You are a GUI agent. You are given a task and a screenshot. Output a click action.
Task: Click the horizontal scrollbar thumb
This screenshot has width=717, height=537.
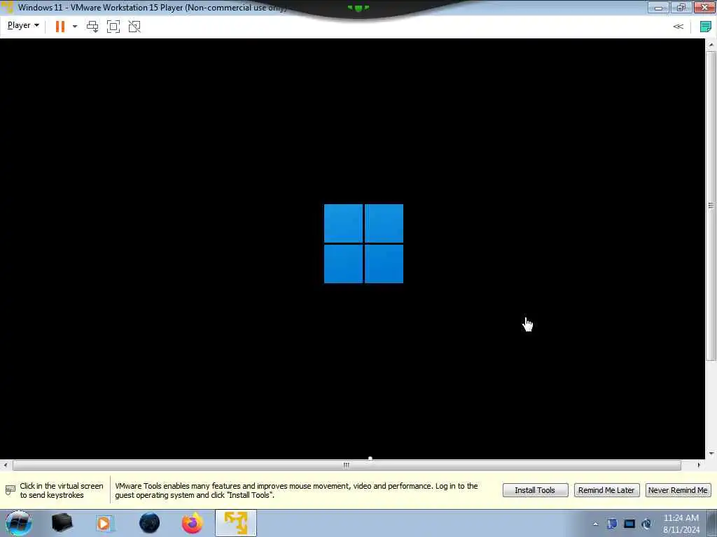click(347, 465)
